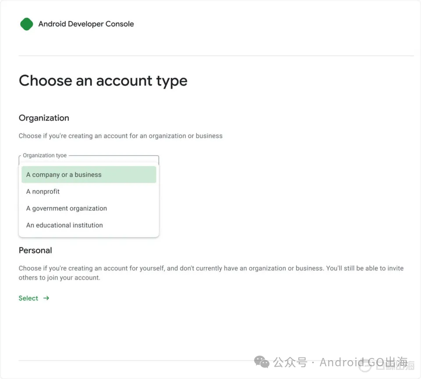This screenshot has width=421, height=379.
Task: Click the "Android Developer Console" title text
Action: pyautogui.click(x=86, y=24)
